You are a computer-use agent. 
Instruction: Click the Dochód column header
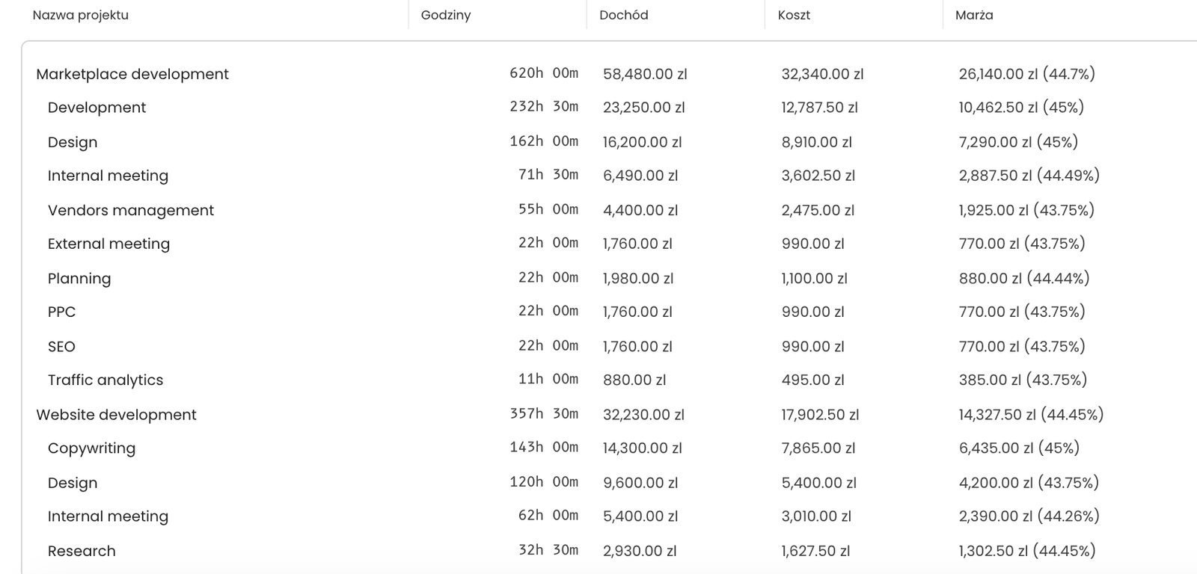coord(623,15)
